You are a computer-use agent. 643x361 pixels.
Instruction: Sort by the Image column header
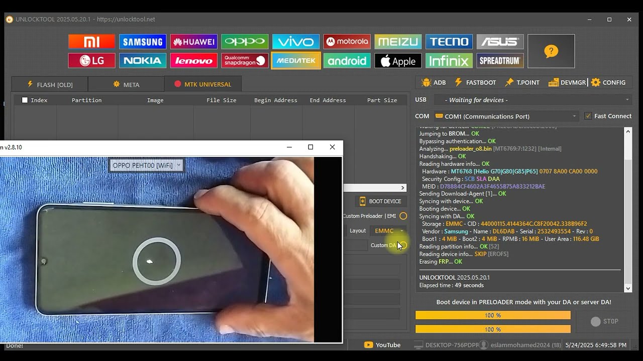(155, 100)
